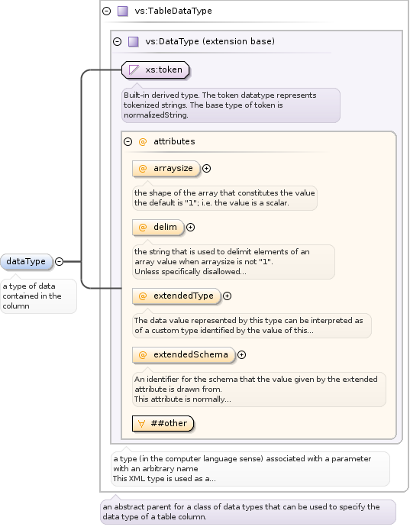Select the dataType element node
The image size is (410, 527).
[27, 262]
